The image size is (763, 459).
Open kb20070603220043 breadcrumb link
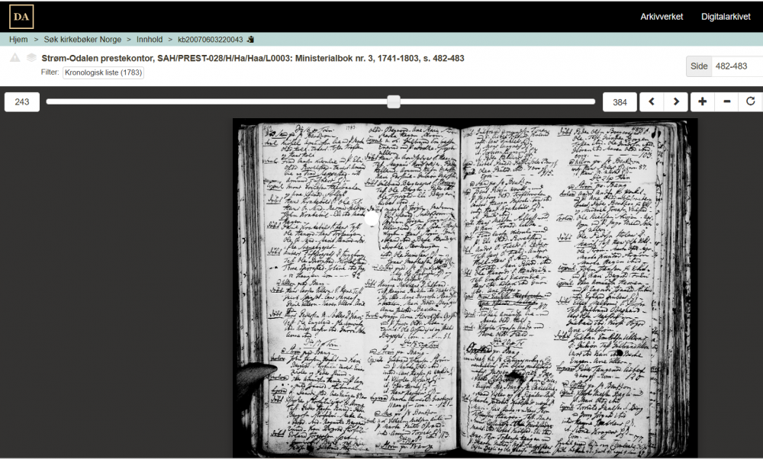click(x=211, y=40)
